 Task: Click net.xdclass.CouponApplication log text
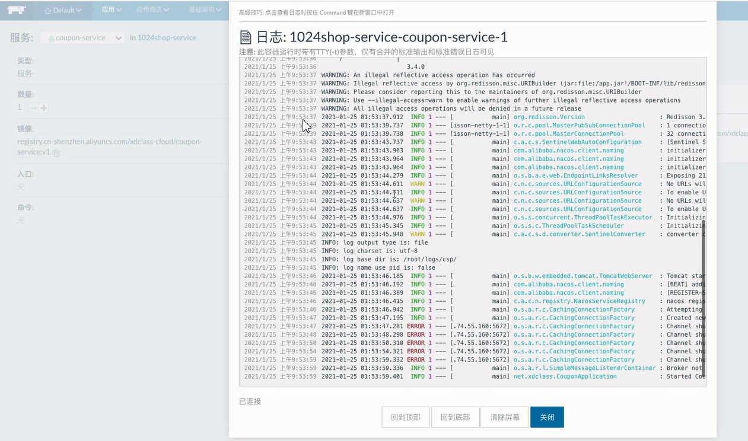click(x=565, y=376)
